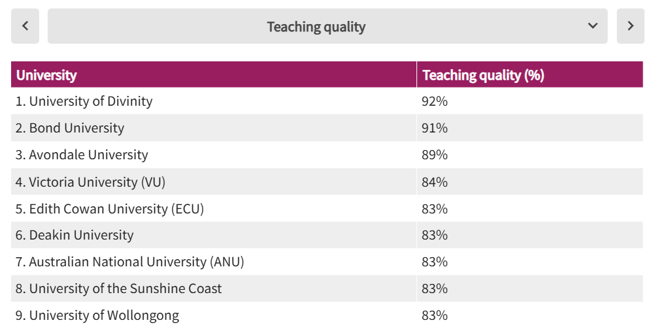Click the Teaching quality (%) column header

pyautogui.click(x=484, y=75)
